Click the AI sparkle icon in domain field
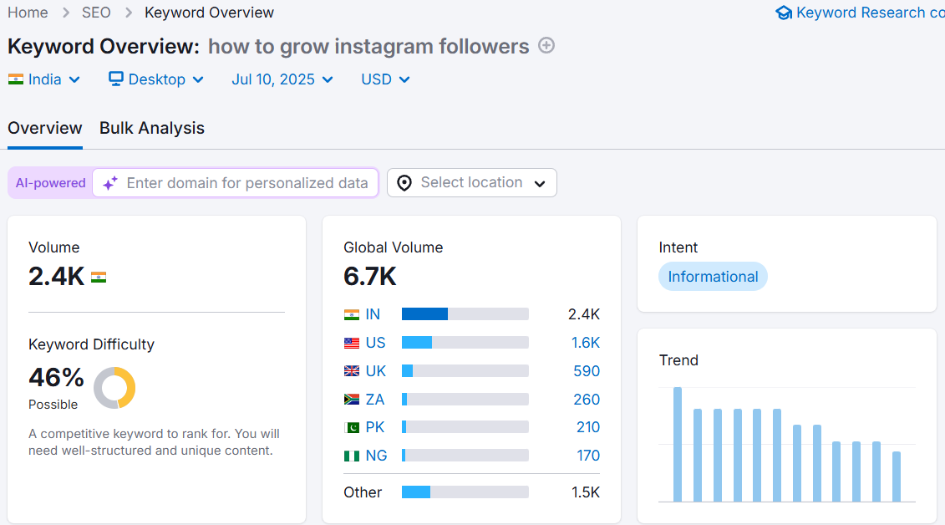 coord(110,183)
